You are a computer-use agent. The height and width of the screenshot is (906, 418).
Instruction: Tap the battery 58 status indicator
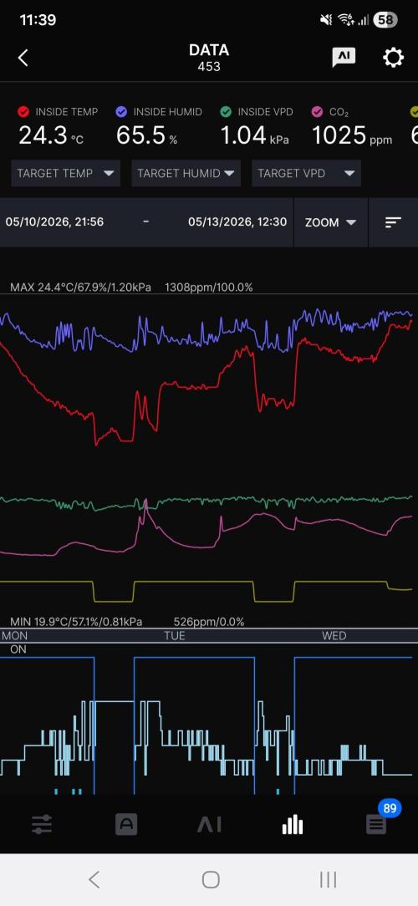coord(385,20)
